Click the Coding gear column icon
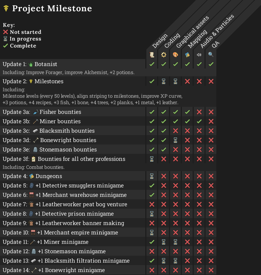Viewport: 261px width, 275px height. (164, 55)
